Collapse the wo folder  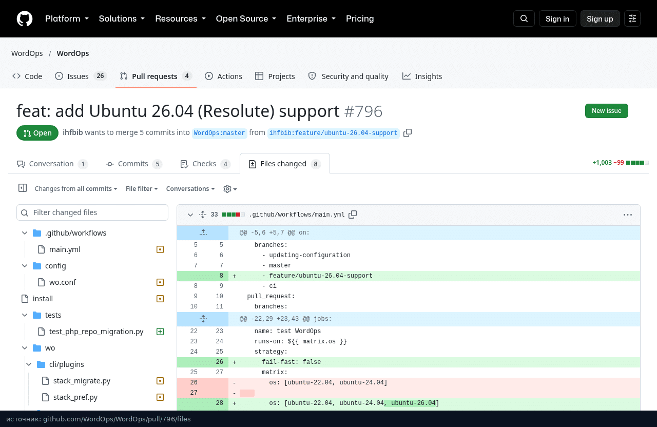point(25,348)
